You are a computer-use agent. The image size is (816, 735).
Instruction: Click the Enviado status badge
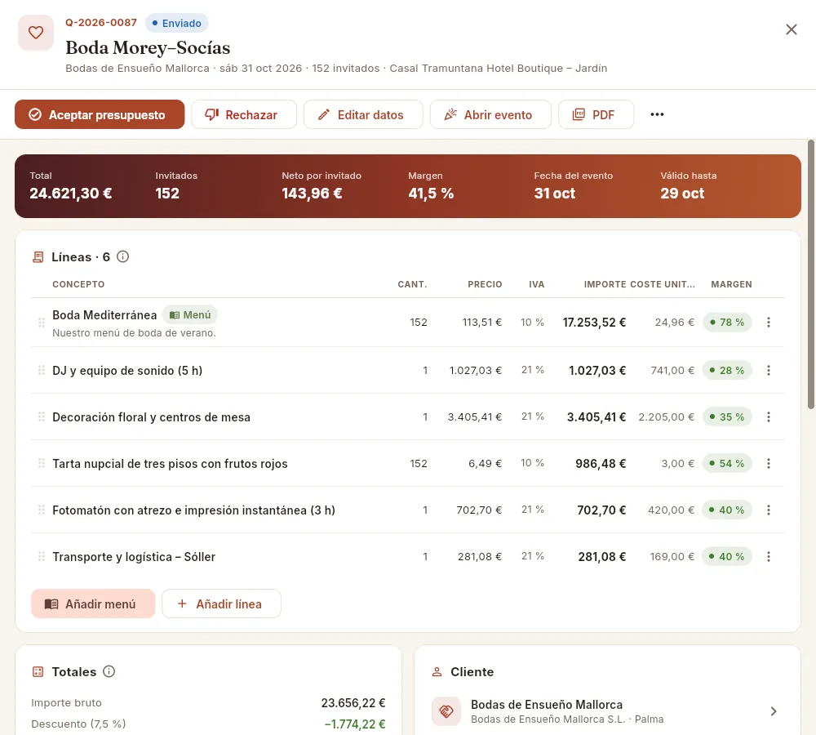pyautogui.click(x=177, y=24)
